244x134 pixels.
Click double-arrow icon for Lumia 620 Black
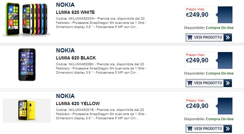tap(228, 83)
